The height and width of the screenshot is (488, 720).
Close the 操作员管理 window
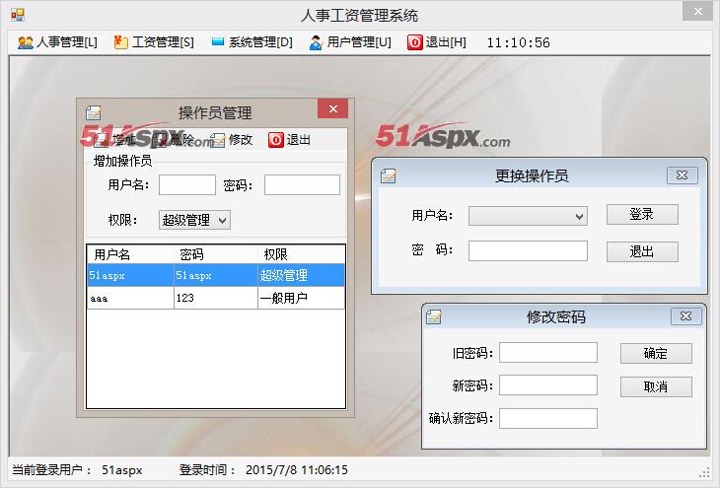tap(333, 108)
